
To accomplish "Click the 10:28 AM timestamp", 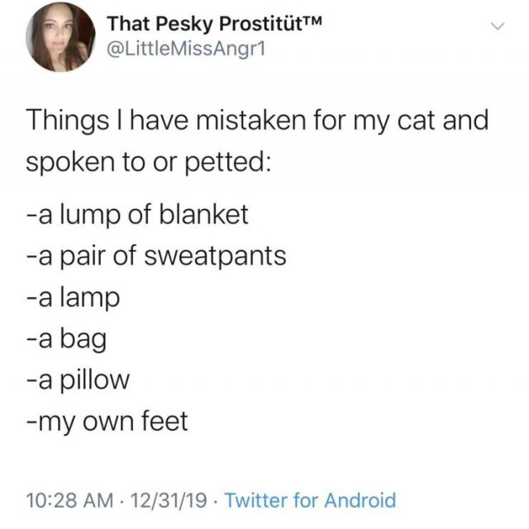I will point(70,500).
